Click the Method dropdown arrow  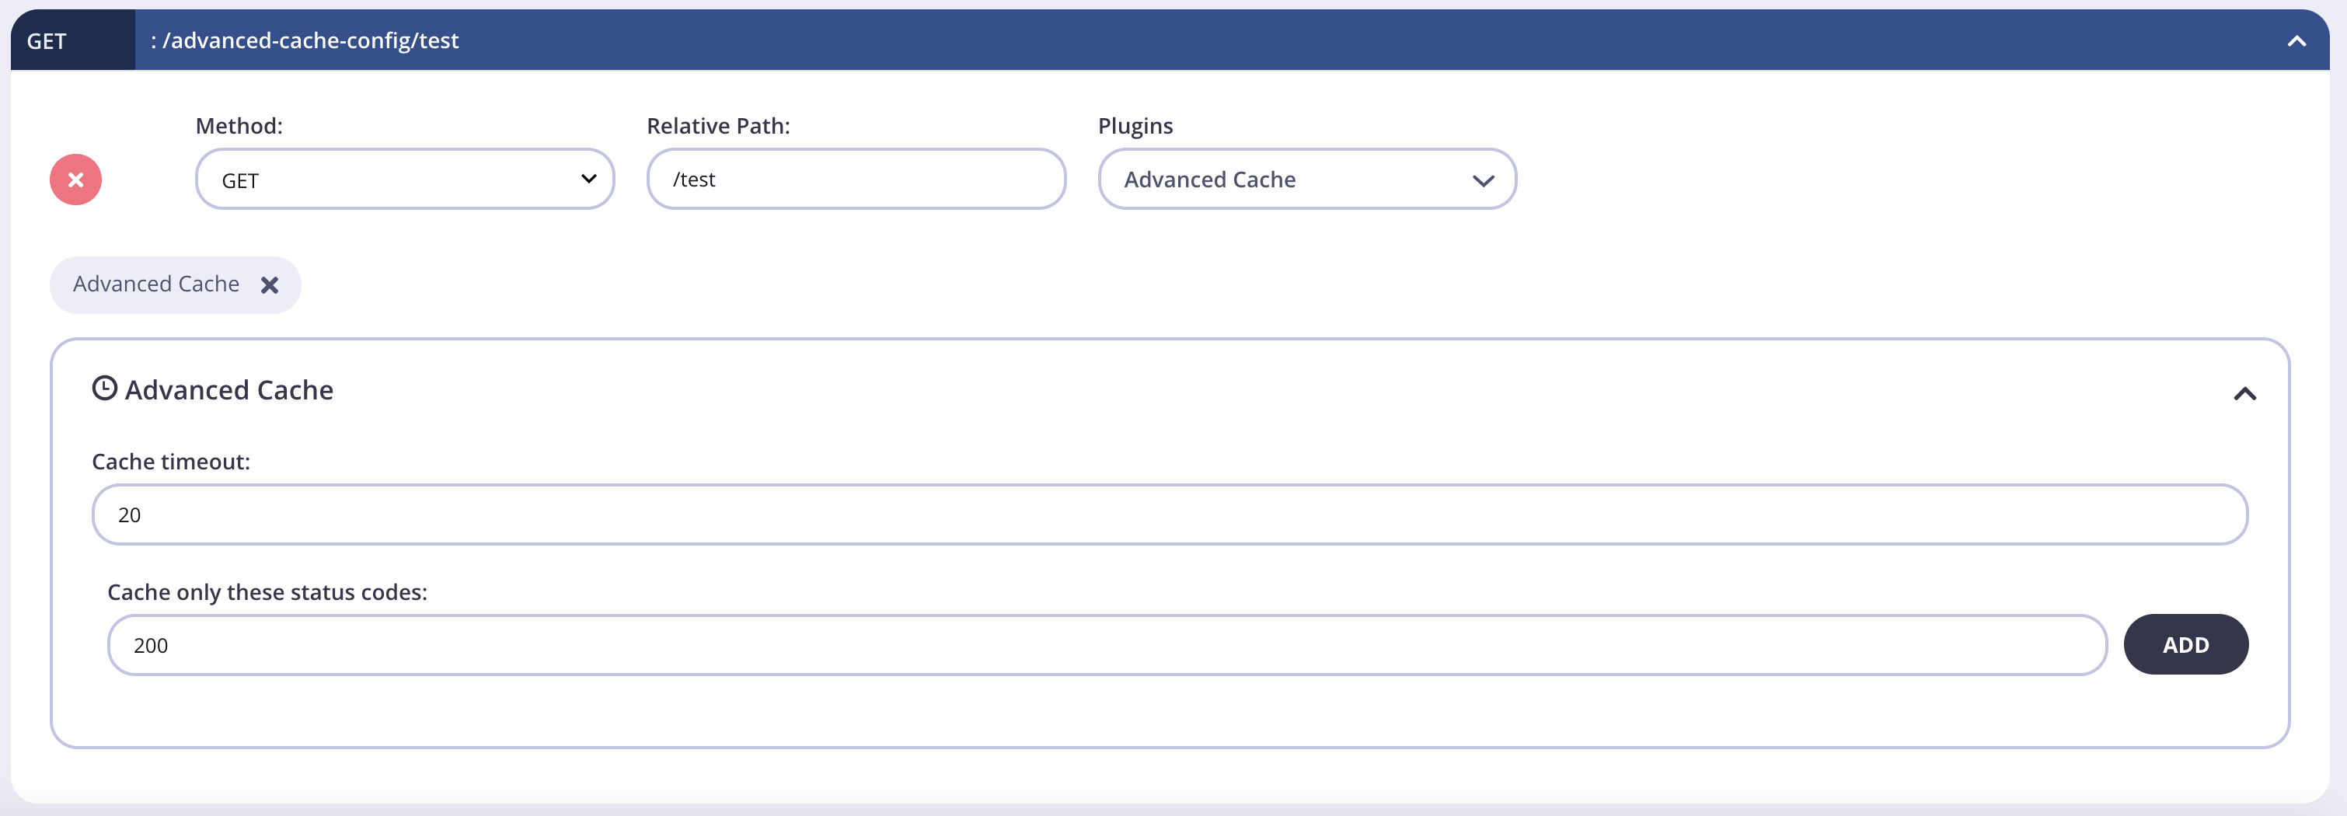click(588, 179)
